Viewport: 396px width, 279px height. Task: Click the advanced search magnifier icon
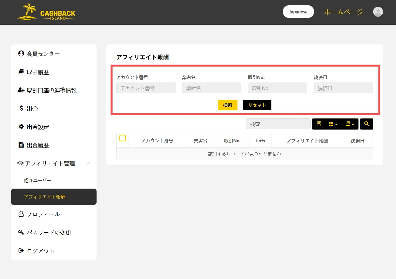pyautogui.click(x=367, y=124)
